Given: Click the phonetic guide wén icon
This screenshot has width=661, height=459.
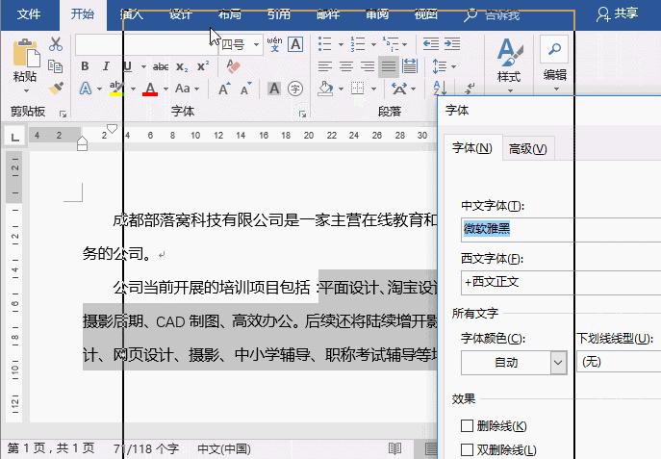Looking at the screenshot, I should tap(274, 44).
